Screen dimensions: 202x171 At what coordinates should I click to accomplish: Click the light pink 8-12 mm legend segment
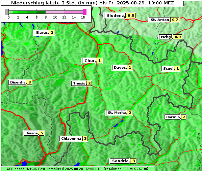[55, 12]
